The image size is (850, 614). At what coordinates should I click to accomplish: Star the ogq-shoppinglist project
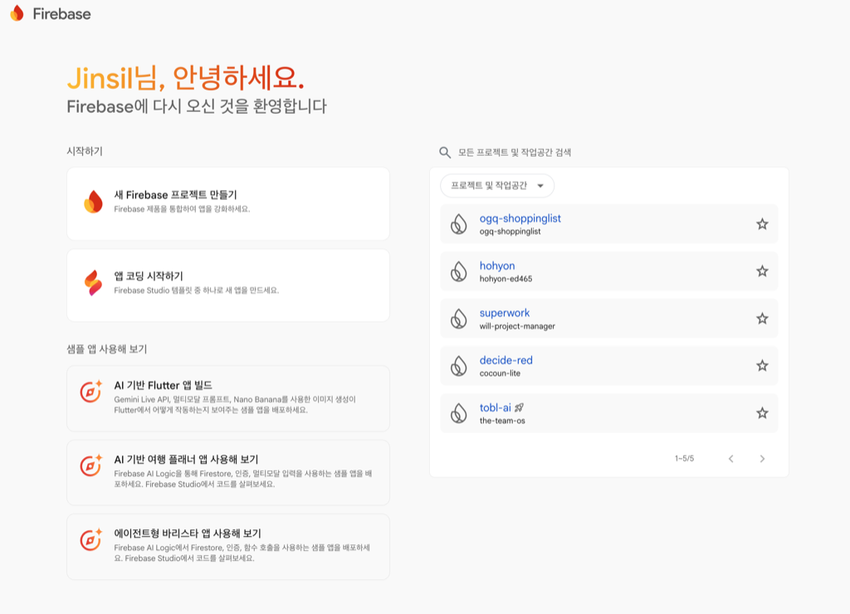click(x=761, y=224)
